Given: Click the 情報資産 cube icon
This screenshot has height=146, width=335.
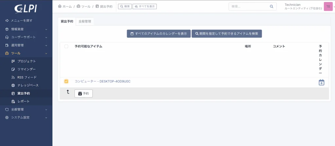Looking at the screenshot, I should tap(7, 29).
